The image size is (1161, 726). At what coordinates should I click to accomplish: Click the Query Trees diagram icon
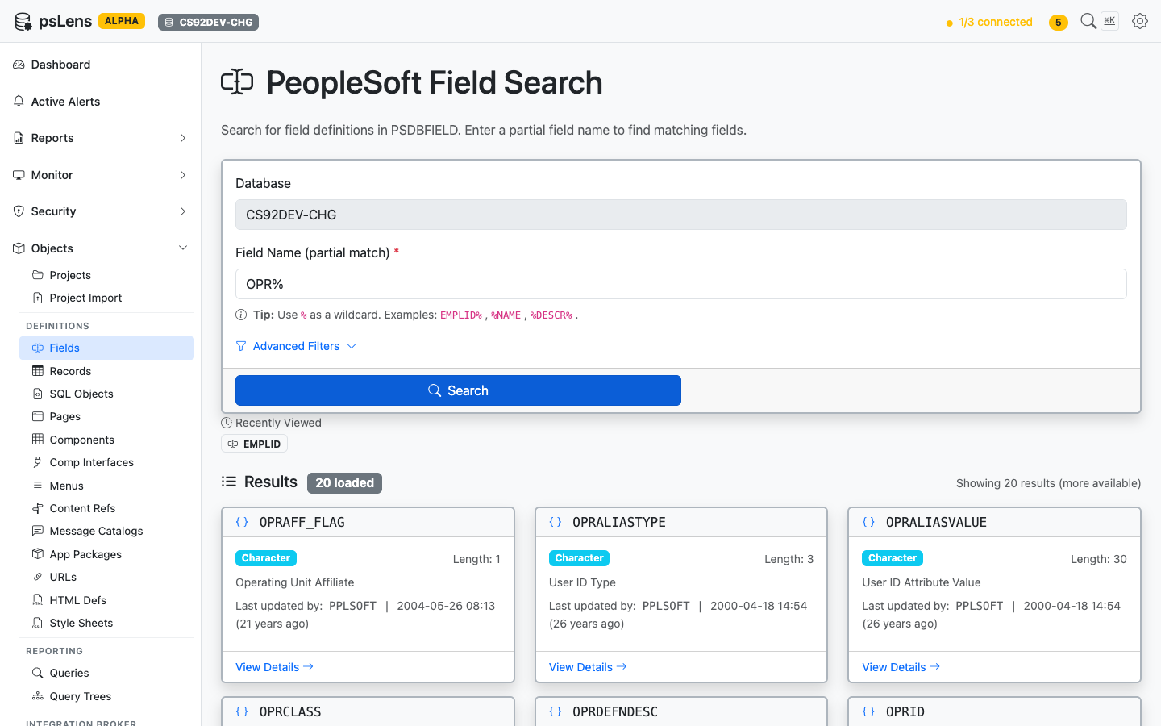pyautogui.click(x=37, y=696)
